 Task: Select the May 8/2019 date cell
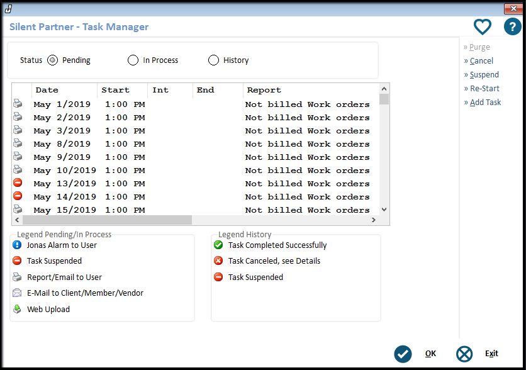click(62, 144)
